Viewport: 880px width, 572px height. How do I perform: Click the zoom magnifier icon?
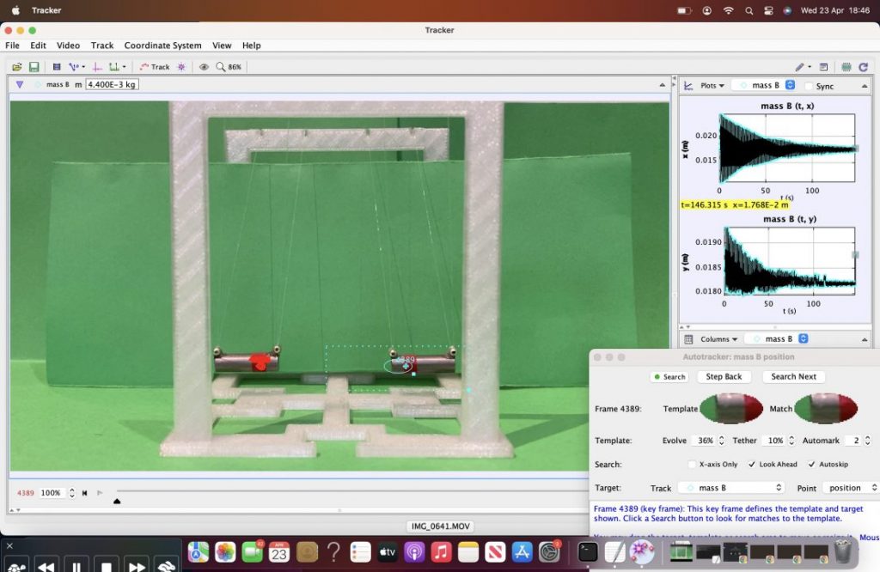coord(221,67)
